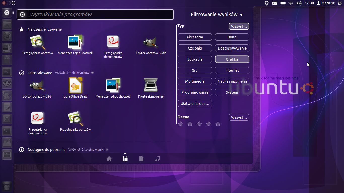Toggle the System filter

click(232, 92)
